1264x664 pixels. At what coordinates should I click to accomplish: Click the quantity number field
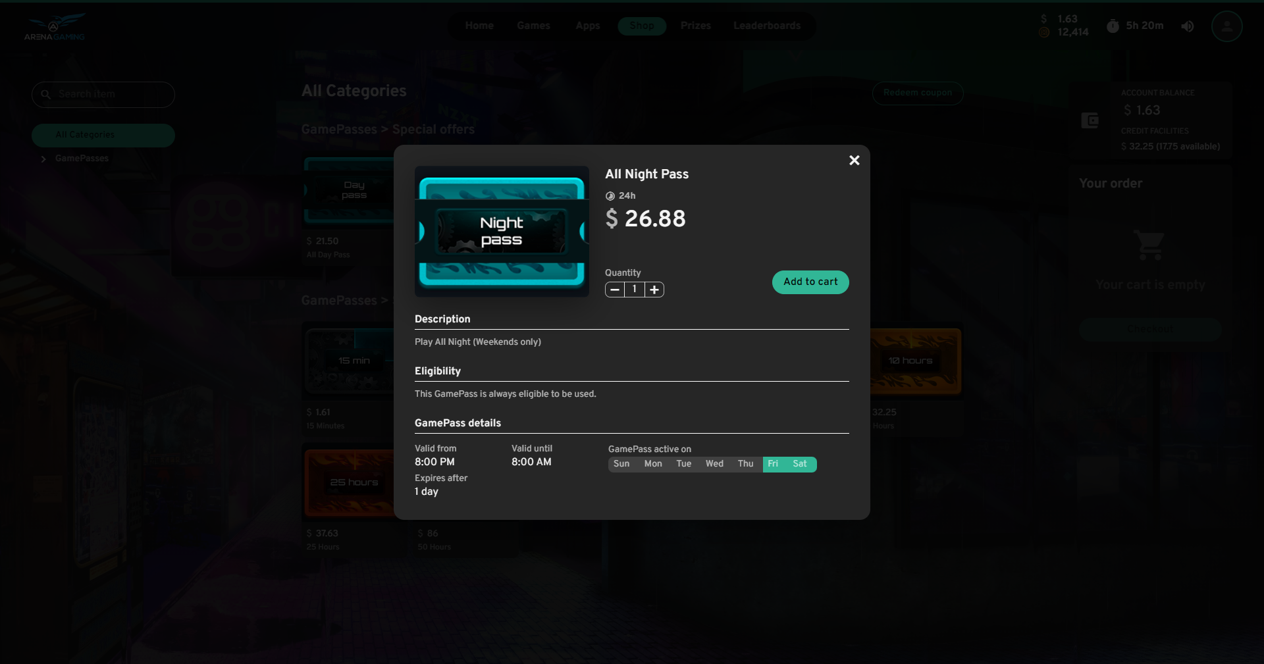point(634,290)
